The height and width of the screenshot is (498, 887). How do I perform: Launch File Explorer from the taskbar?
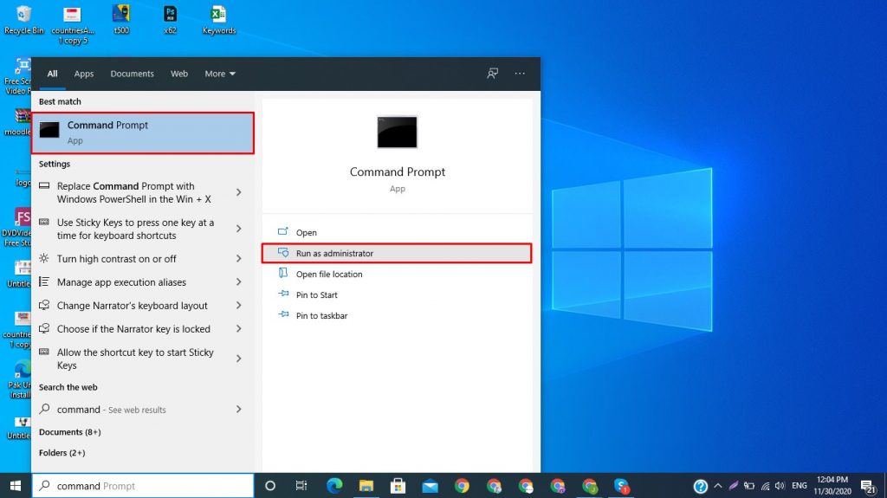[x=366, y=486]
